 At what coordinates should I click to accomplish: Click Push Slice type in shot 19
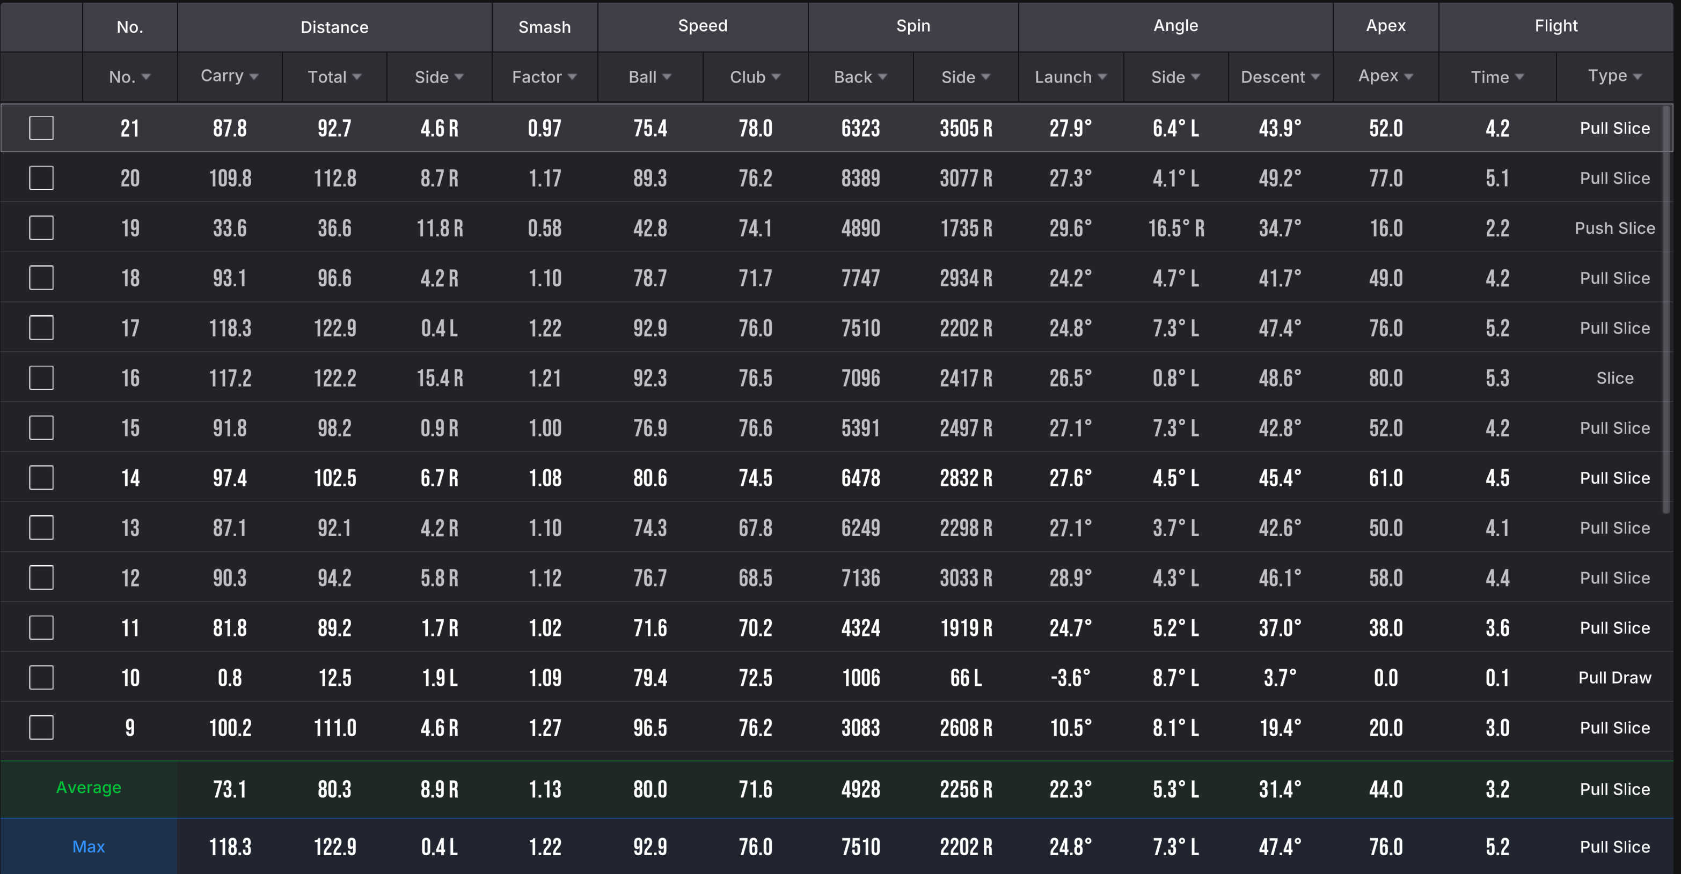point(1614,228)
